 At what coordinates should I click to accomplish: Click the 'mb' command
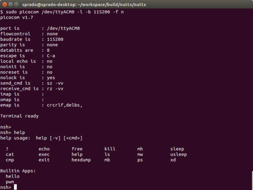pos(107,160)
